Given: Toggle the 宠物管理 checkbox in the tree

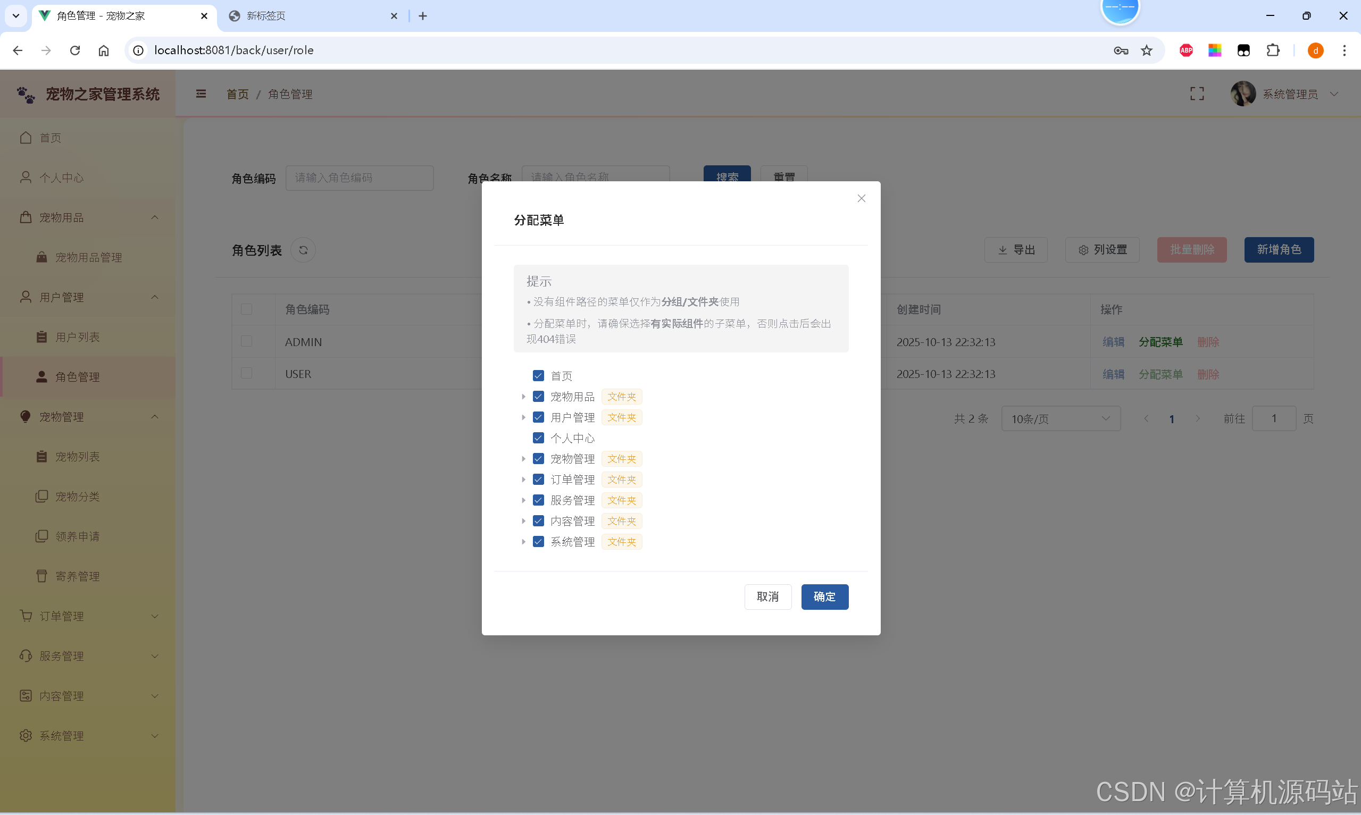Looking at the screenshot, I should (538, 459).
